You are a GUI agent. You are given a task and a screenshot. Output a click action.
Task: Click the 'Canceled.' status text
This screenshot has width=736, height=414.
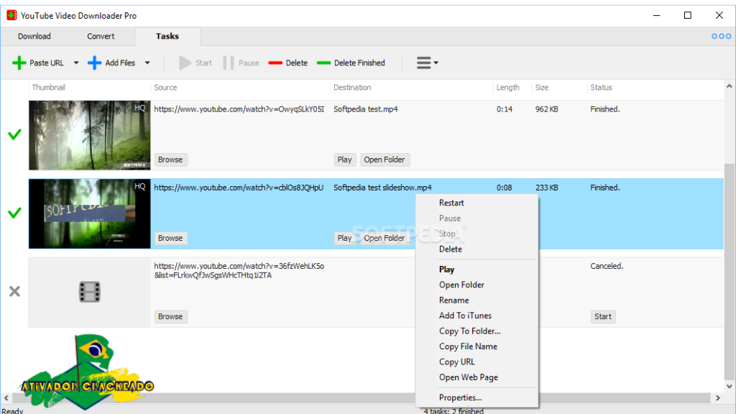tap(607, 266)
